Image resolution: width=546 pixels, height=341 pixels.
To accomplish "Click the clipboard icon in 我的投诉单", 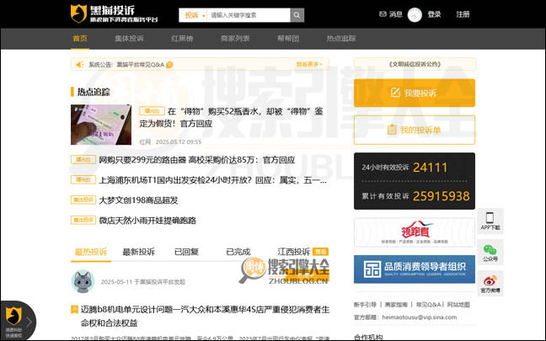I will [x=392, y=130].
